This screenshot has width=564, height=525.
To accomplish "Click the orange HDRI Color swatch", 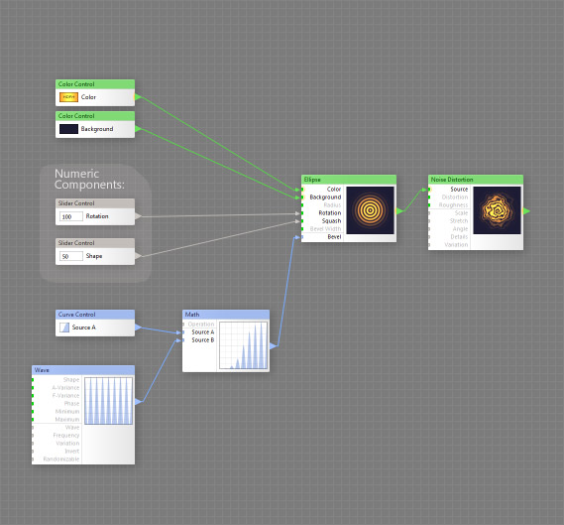I will pyautogui.click(x=68, y=97).
